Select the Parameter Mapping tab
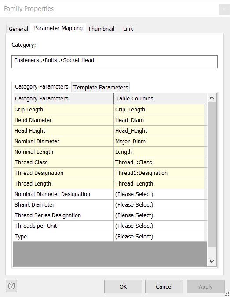This screenshot has height=297, width=230. tap(58, 28)
